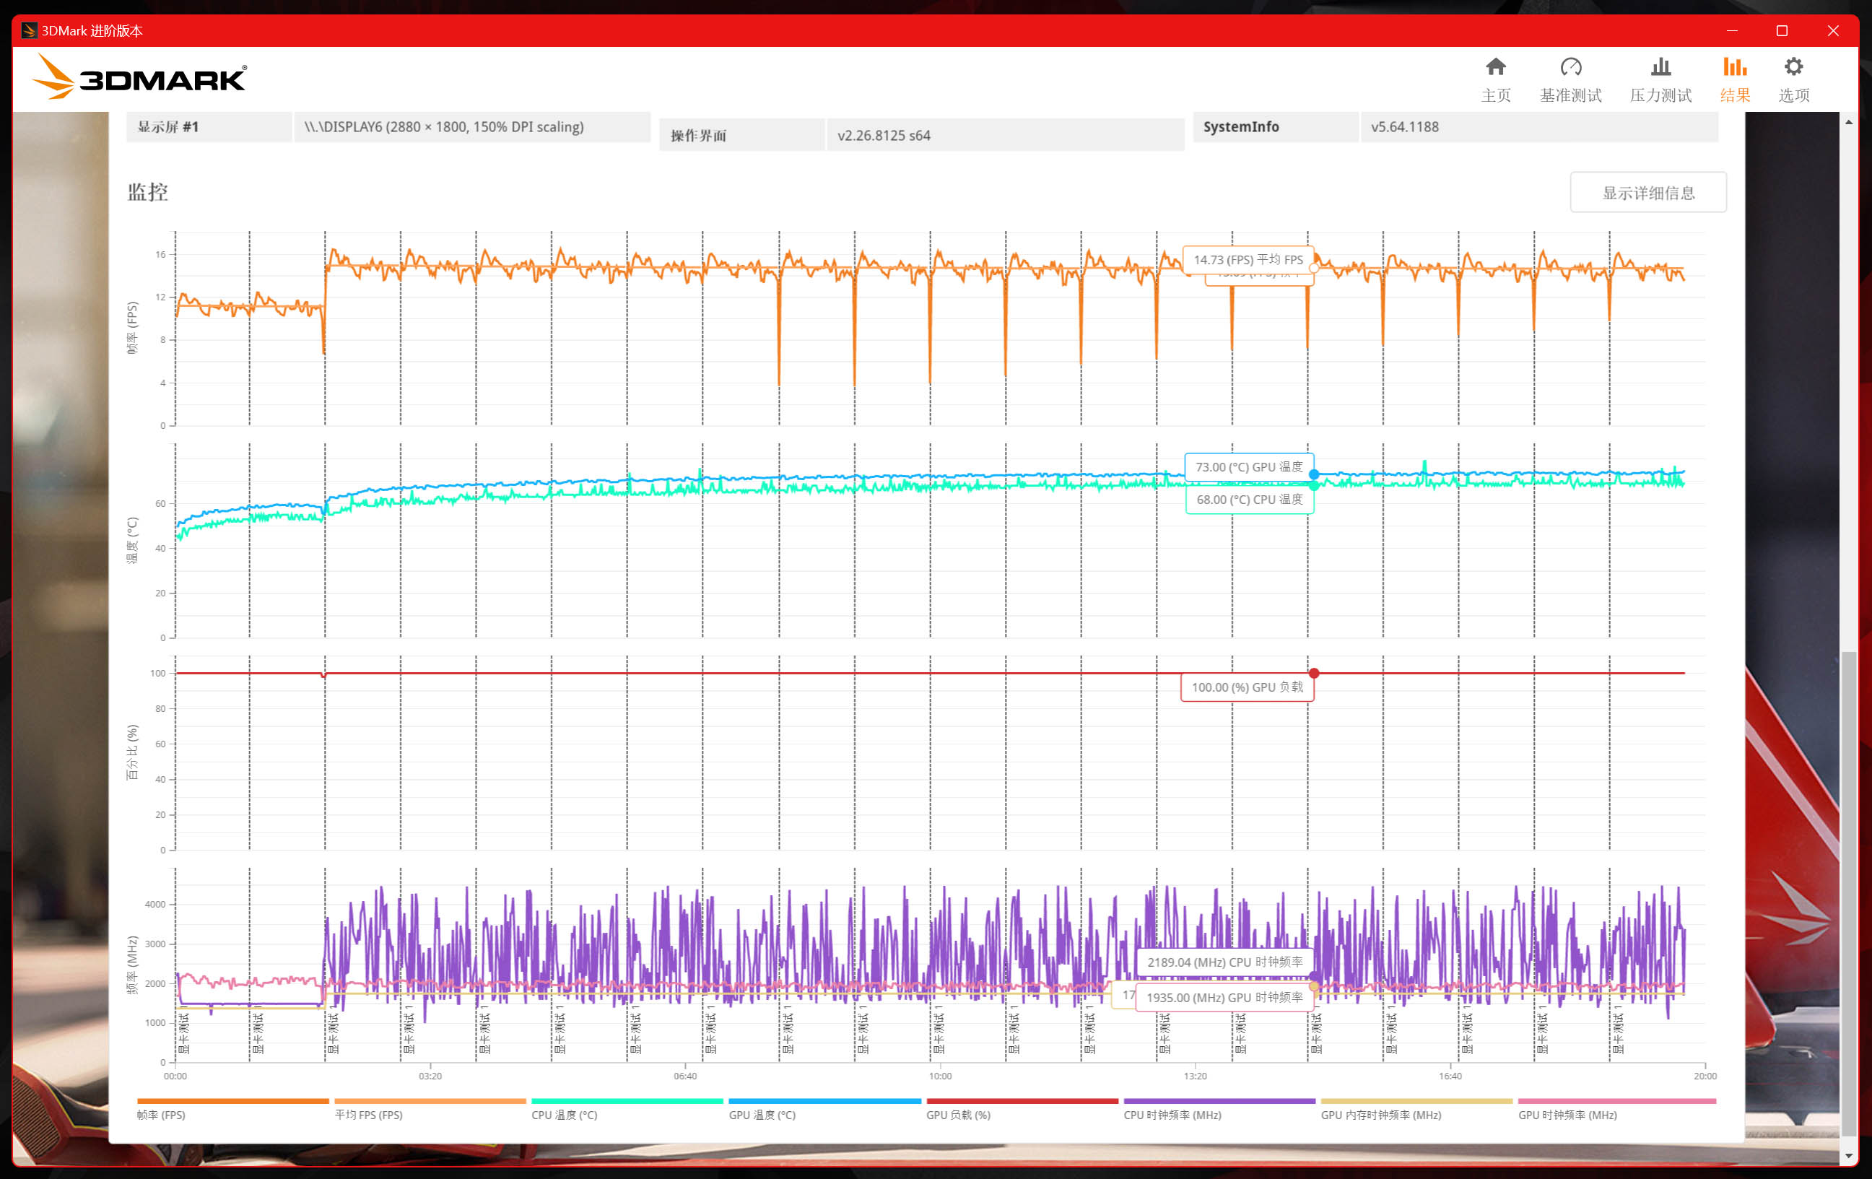The width and height of the screenshot is (1872, 1179).
Task: Open Stress Tests bar chart icon
Action: click(1660, 68)
